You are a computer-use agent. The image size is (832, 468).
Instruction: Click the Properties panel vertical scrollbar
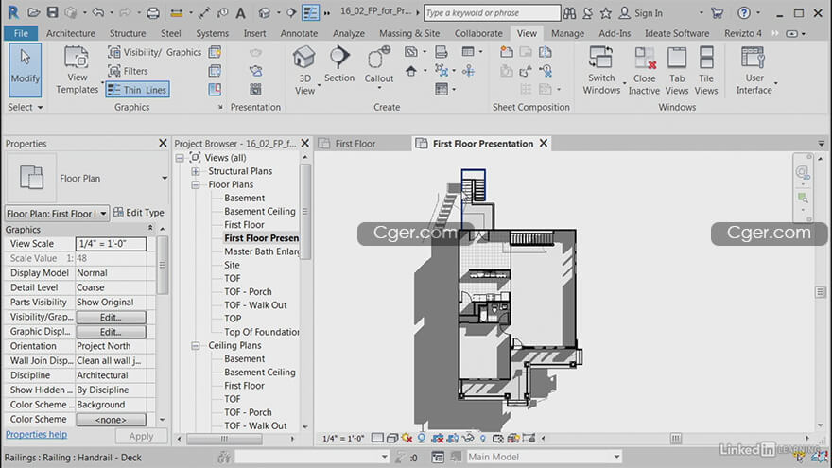(162, 265)
